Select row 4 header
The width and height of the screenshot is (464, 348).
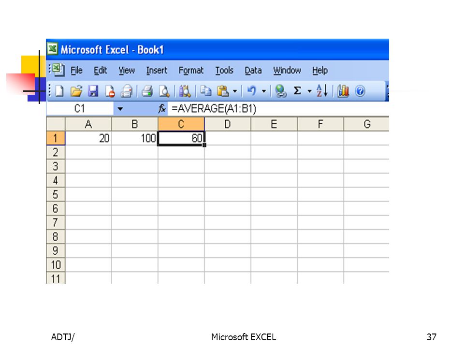click(x=56, y=180)
